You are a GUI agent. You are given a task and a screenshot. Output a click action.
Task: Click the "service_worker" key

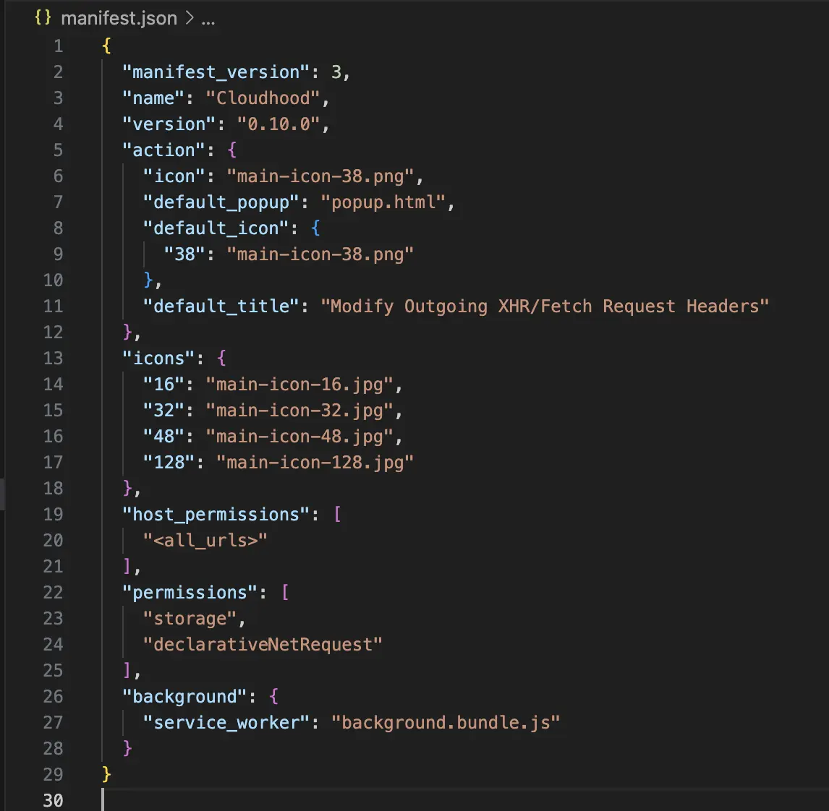pos(226,722)
